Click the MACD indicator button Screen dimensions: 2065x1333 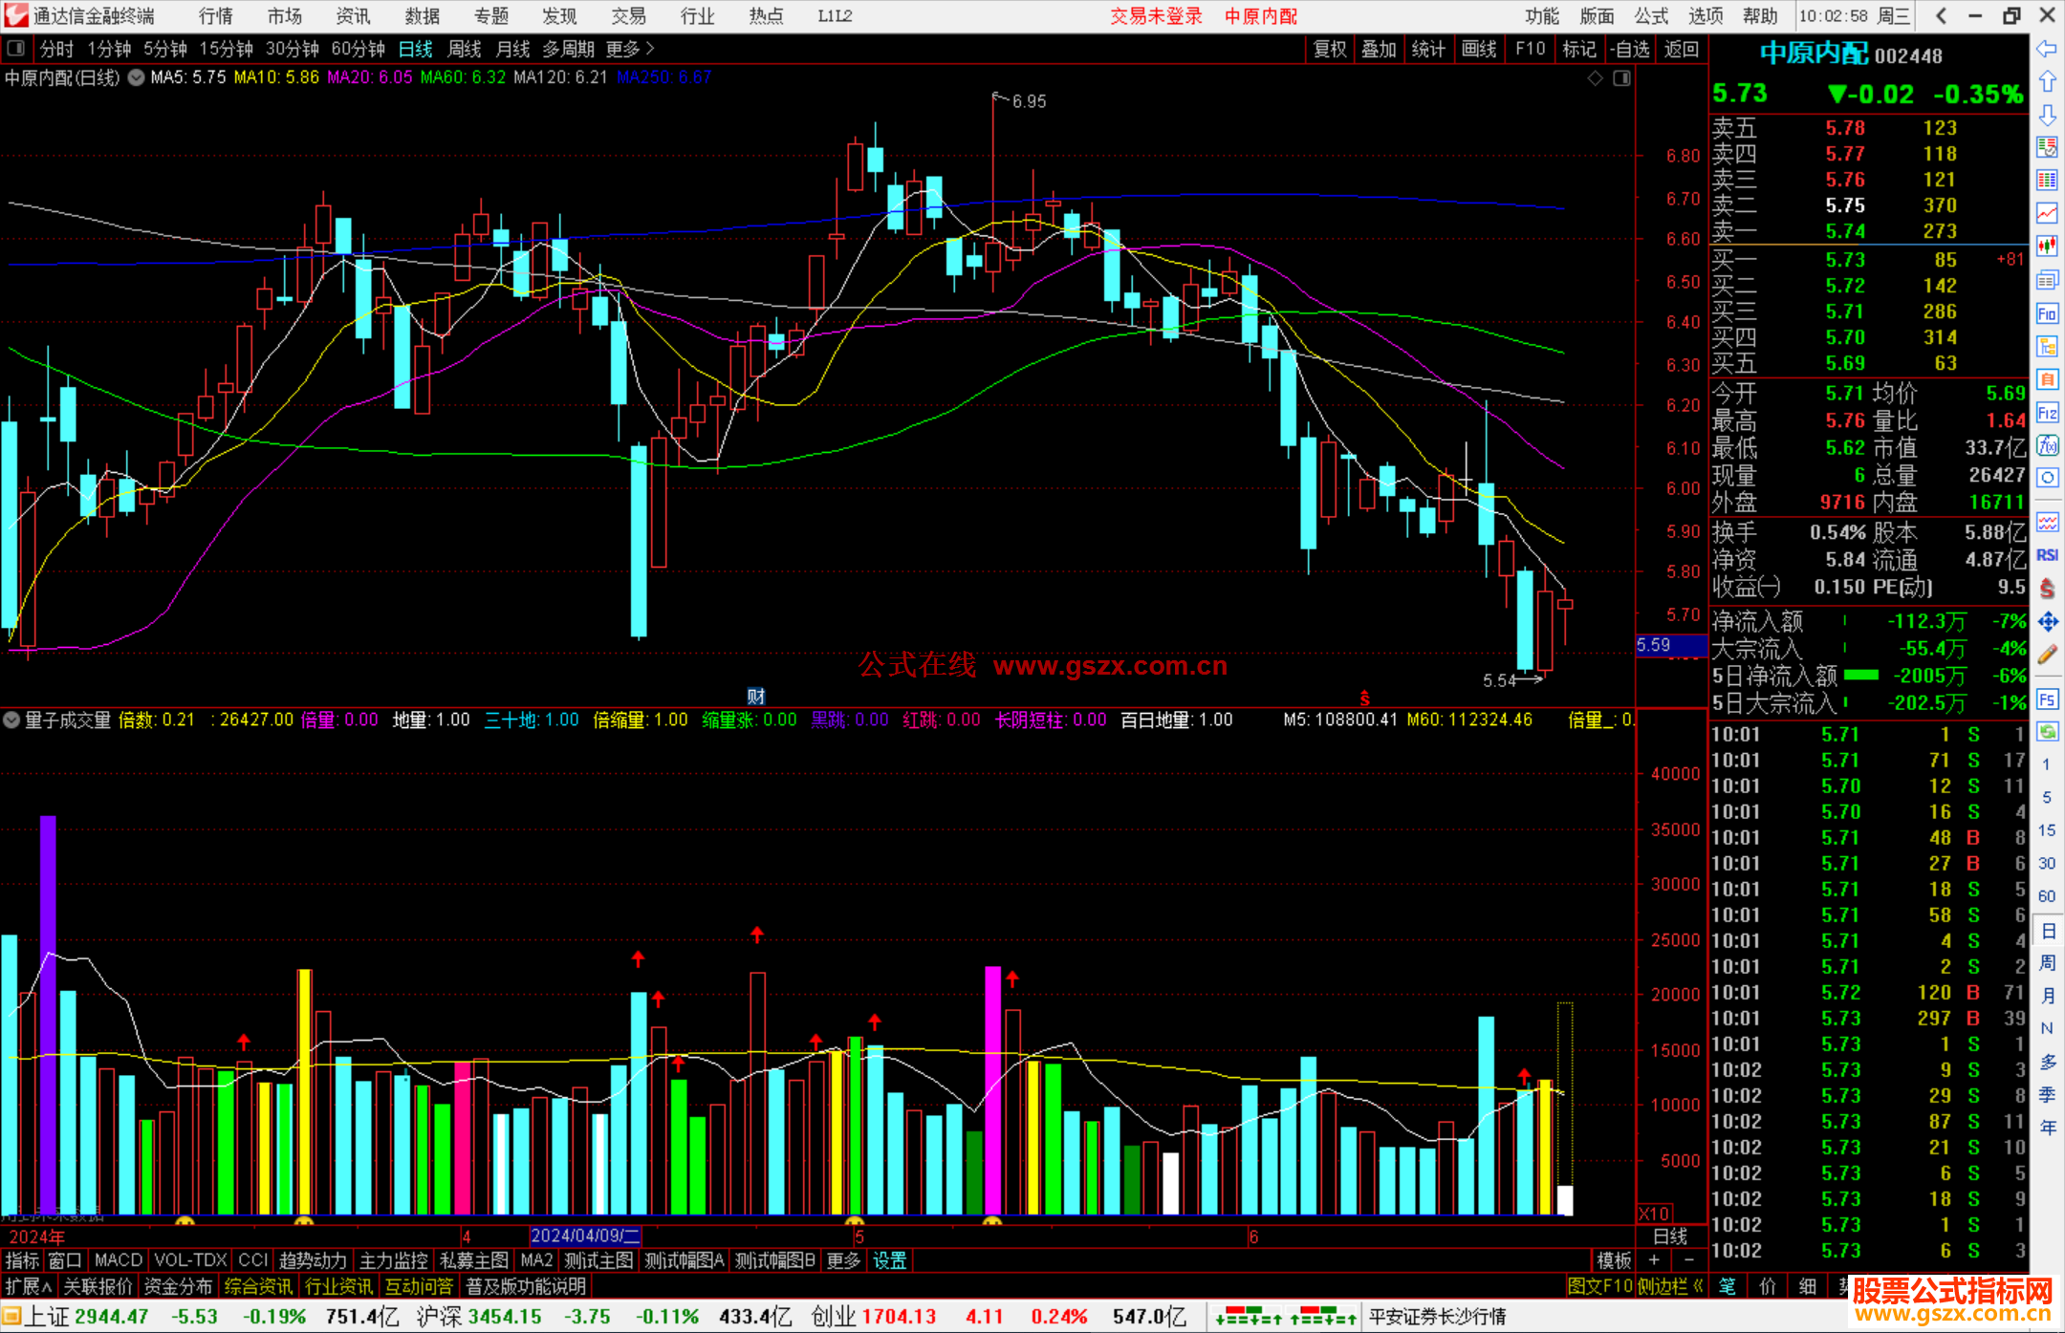119,1260
